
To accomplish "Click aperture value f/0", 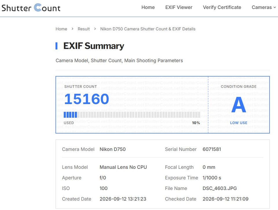I will pos(103,178).
